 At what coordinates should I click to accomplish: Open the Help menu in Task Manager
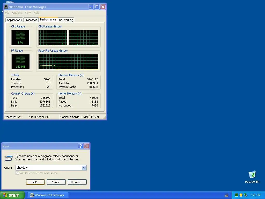[x=36, y=13]
